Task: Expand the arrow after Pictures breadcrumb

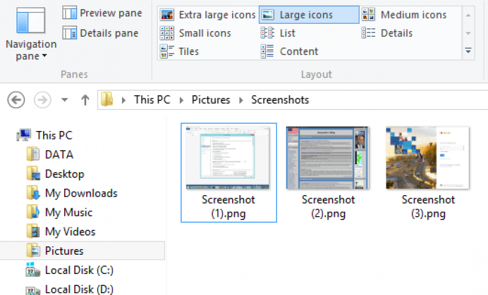Action: 241,100
